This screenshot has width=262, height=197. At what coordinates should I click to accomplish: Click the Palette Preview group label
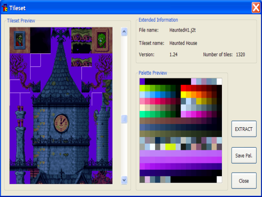153,73
